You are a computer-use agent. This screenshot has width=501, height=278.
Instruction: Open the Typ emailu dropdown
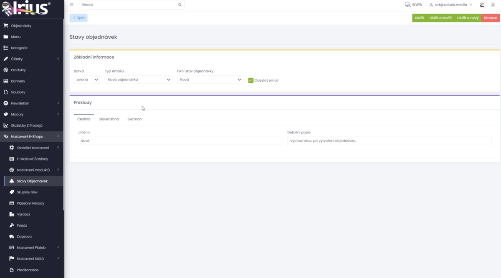138,80
